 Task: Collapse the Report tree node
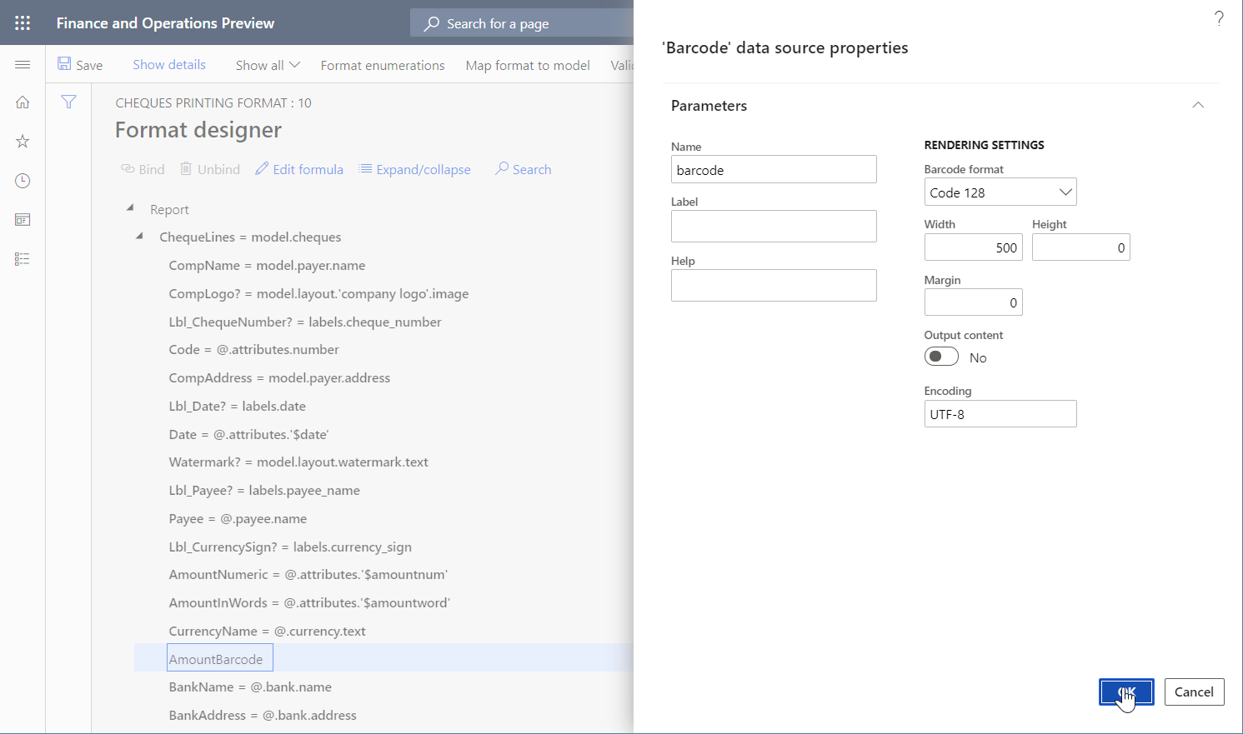pos(130,208)
